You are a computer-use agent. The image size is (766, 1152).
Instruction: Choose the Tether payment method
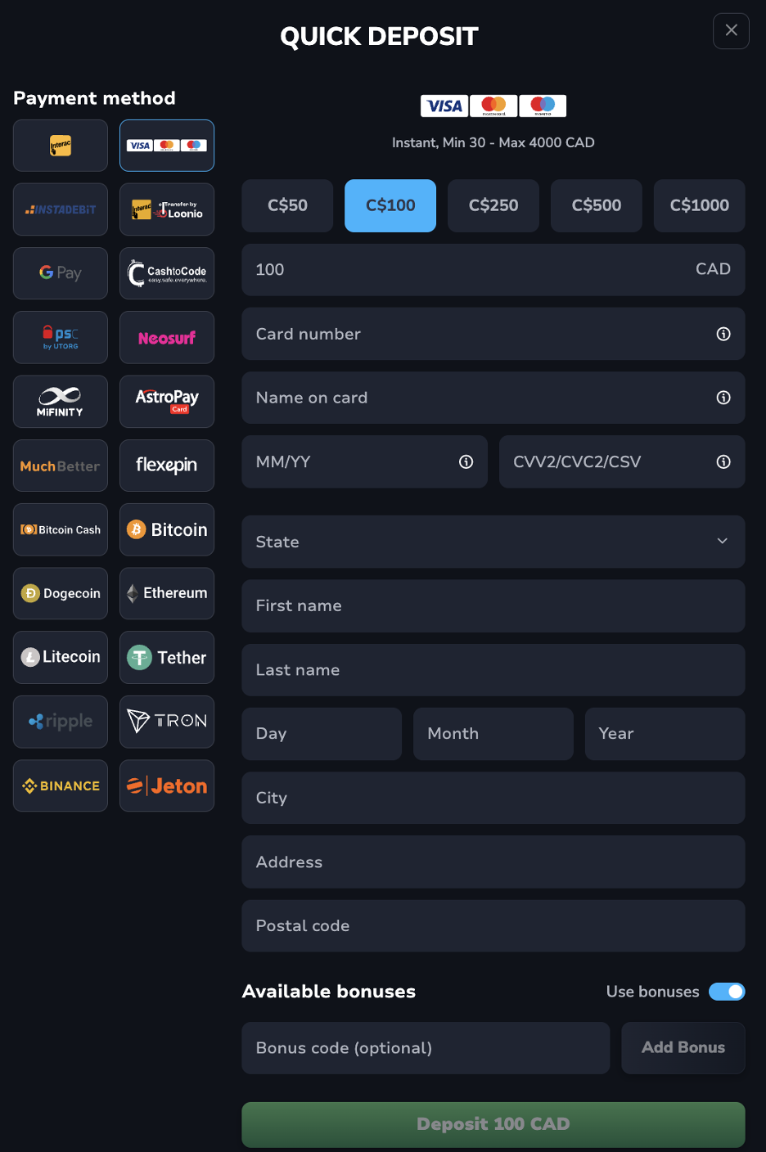[167, 657]
